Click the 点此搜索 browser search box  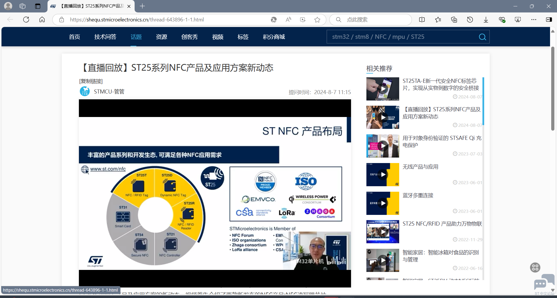click(371, 19)
